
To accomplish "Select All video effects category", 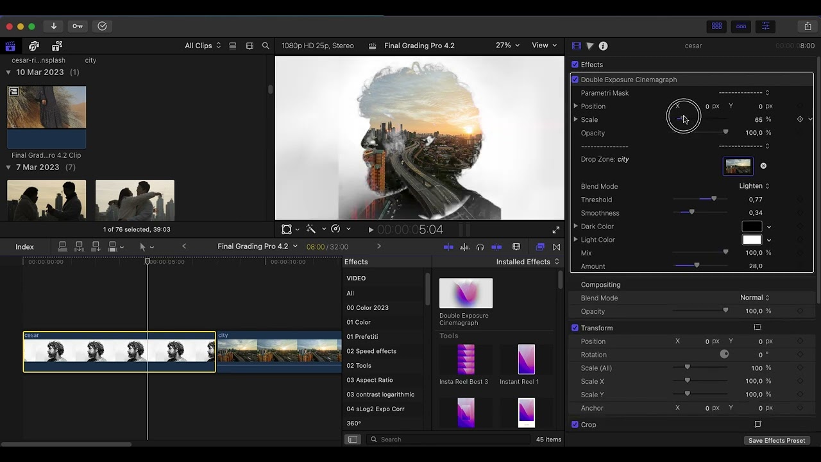I will coord(350,293).
